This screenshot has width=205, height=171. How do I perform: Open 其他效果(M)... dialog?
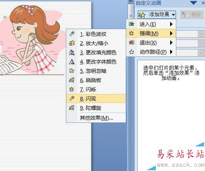point(96,118)
